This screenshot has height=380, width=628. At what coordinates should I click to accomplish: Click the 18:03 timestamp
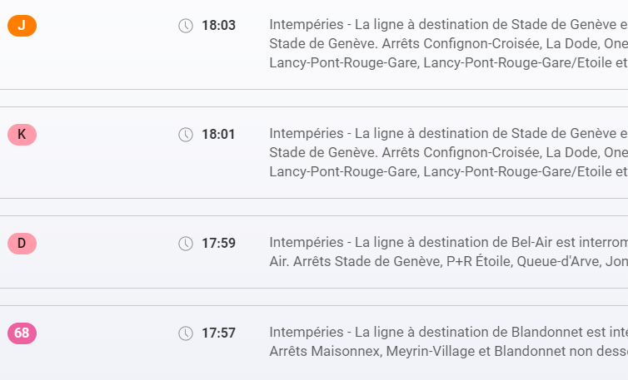[218, 26]
